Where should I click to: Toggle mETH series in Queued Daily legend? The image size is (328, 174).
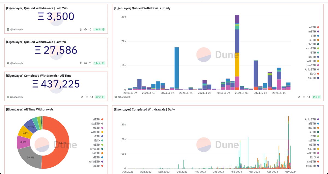(x=314, y=32)
